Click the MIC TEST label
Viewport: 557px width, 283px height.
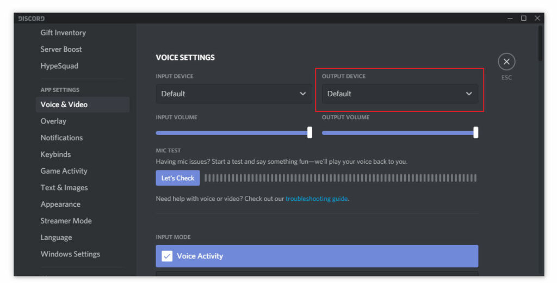click(168, 151)
